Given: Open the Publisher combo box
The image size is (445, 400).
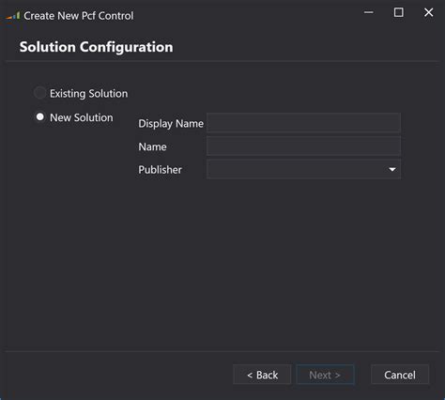Looking at the screenshot, I should 303,169.
